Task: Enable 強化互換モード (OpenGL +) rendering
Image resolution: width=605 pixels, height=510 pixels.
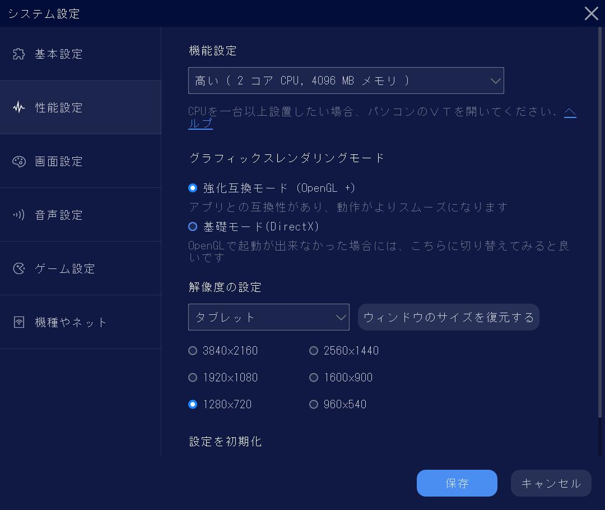Action: [x=193, y=188]
